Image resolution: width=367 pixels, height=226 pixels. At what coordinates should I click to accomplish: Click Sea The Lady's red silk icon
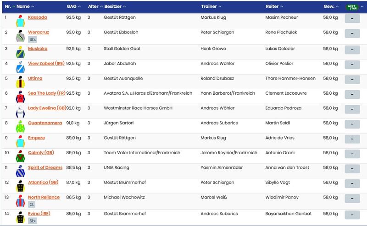click(x=20, y=97)
